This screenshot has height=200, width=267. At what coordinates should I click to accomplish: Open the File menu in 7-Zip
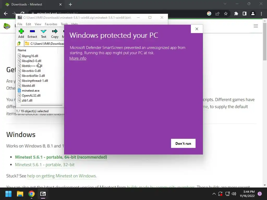20,24
